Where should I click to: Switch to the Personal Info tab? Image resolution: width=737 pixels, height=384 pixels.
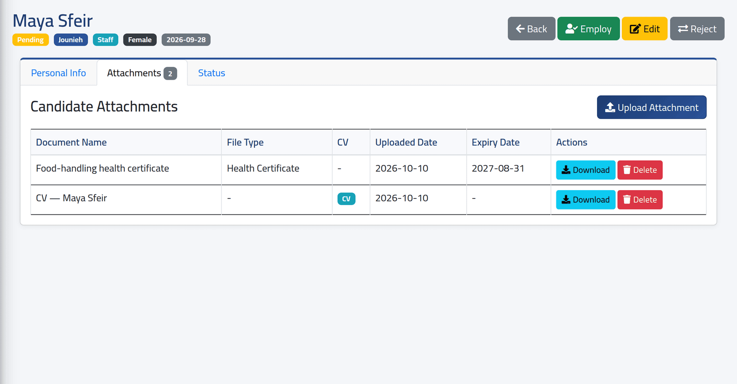click(58, 73)
